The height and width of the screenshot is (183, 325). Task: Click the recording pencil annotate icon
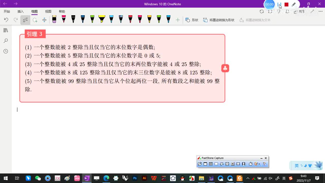click(294, 4)
